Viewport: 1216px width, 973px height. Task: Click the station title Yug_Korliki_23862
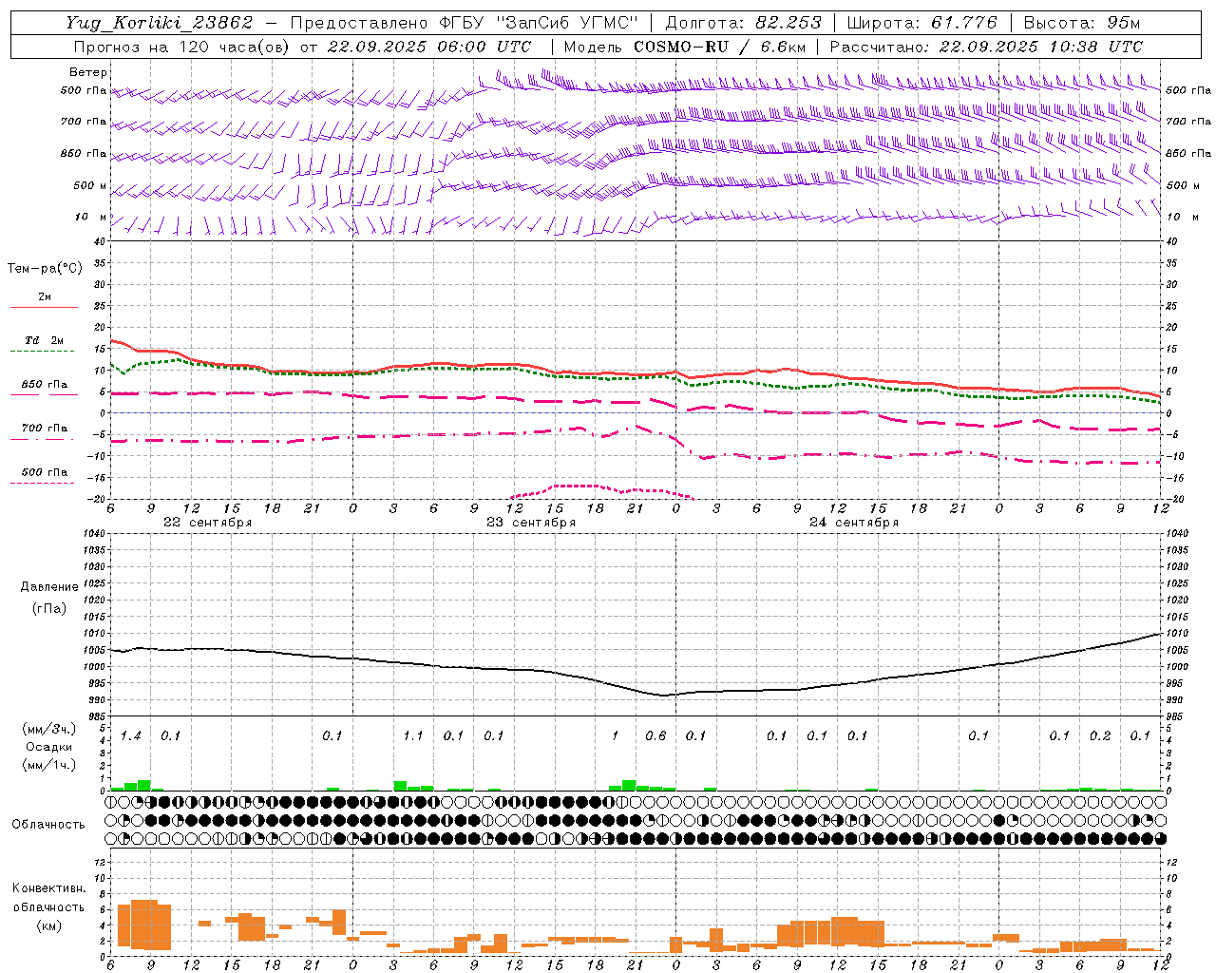coord(159,23)
